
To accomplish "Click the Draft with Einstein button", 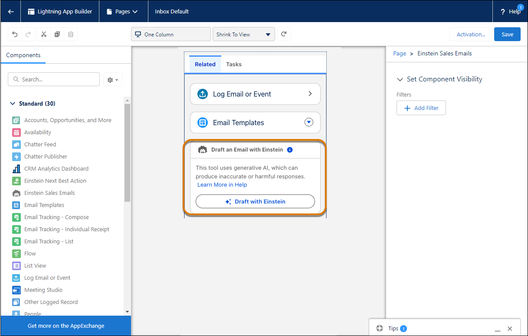I will 255,201.
